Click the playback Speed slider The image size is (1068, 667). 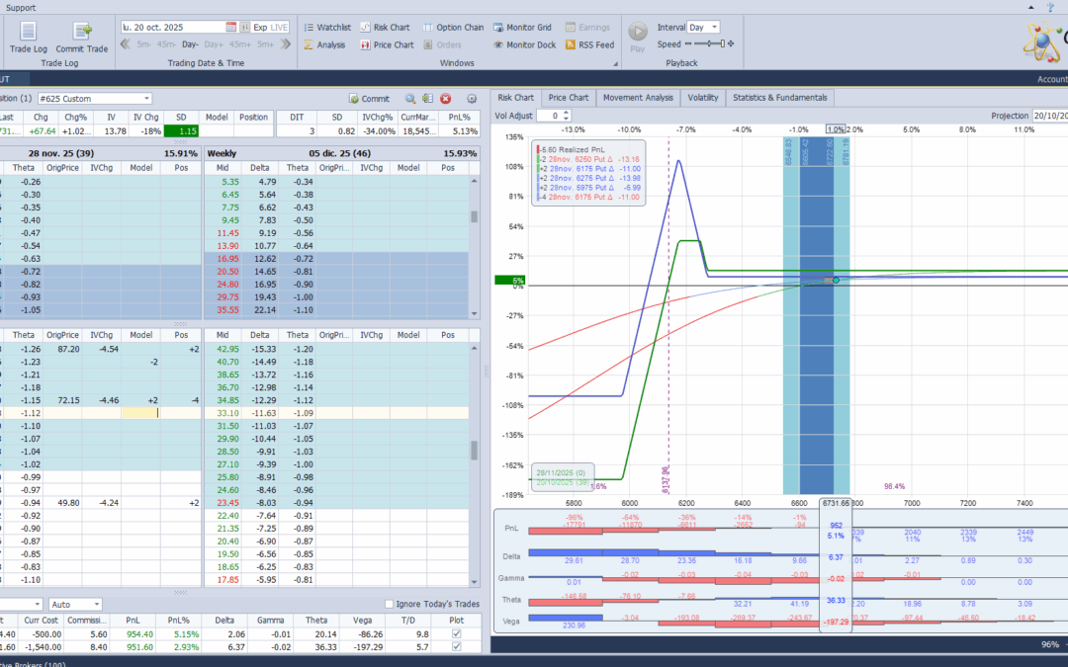[709, 43]
